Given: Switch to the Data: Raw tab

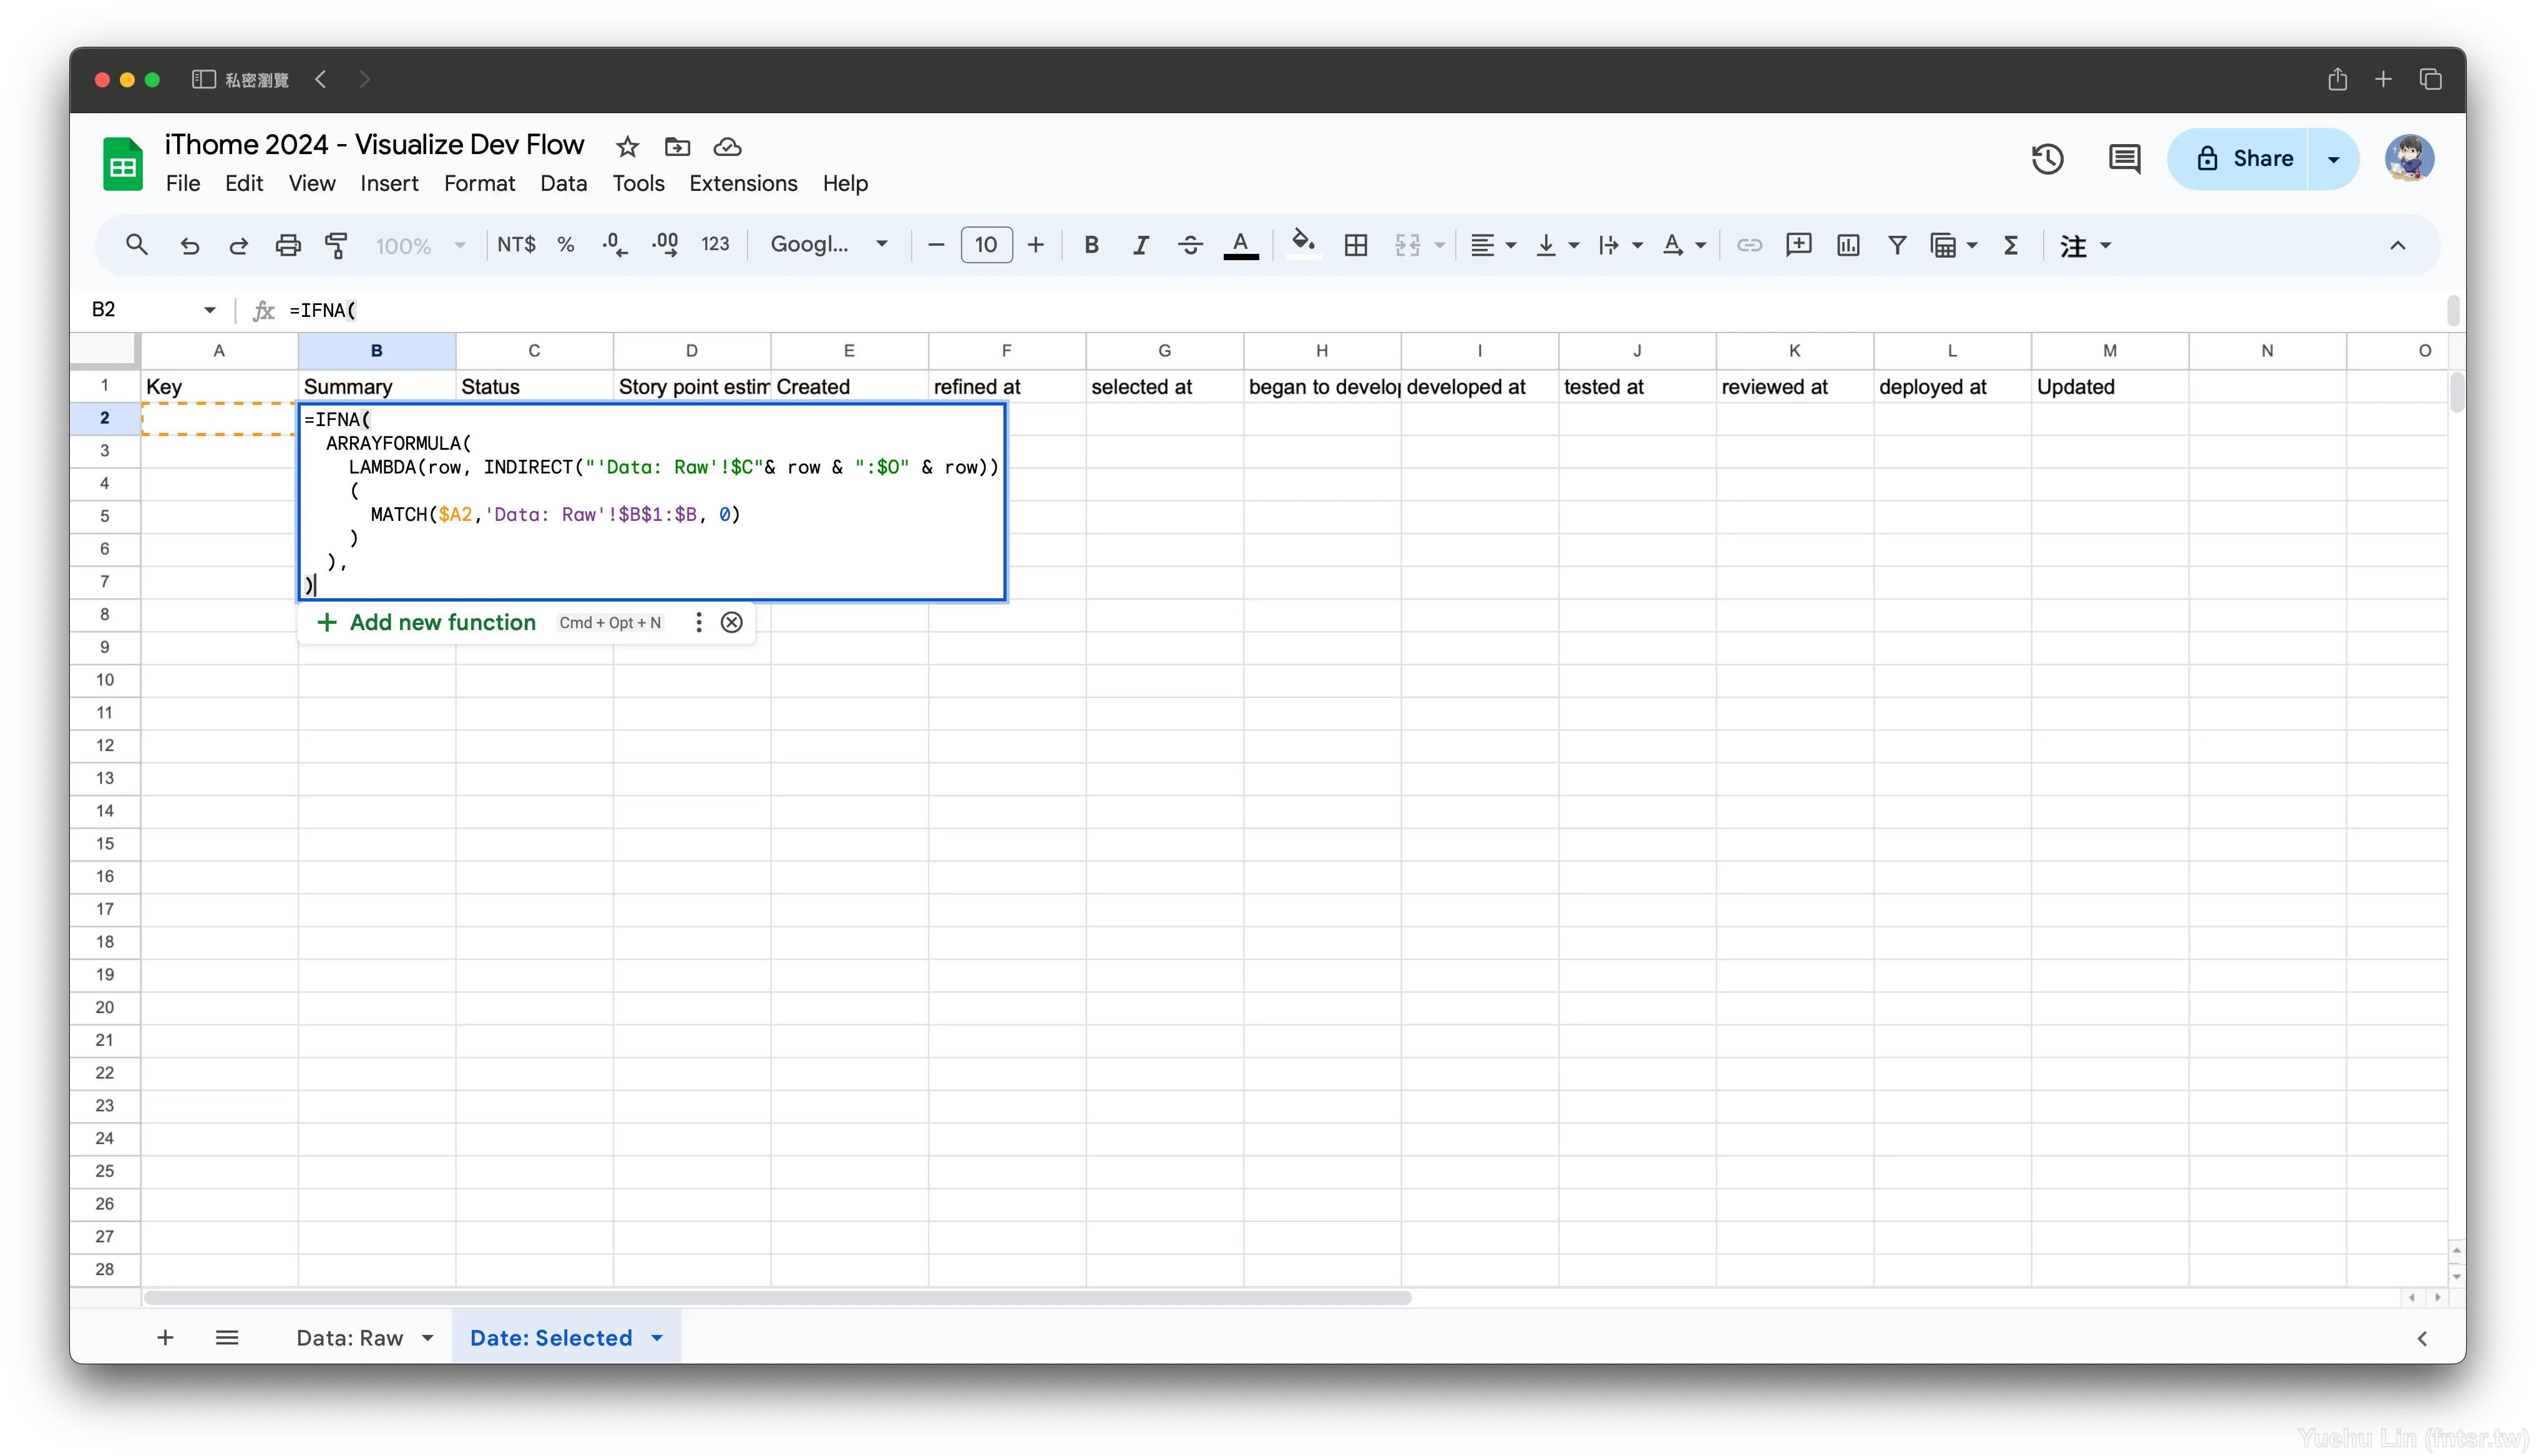Looking at the screenshot, I should point(350,1337).
